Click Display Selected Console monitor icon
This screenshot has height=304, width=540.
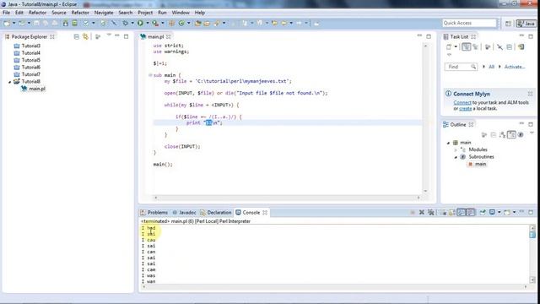pyautogui.click(x=492, y=212)
